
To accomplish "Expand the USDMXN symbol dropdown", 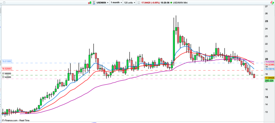I will click(103, 2).
